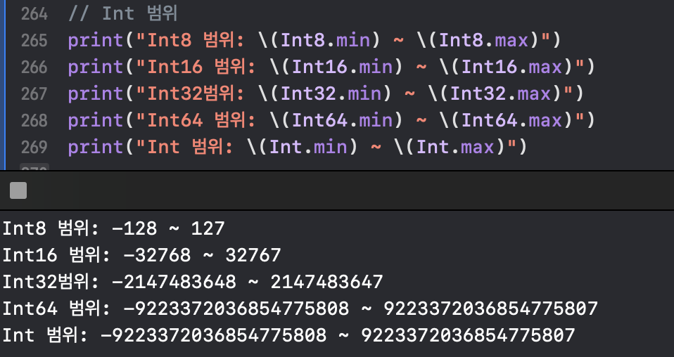Click the positive value in Int64 output line

click(x=490, y=309)
